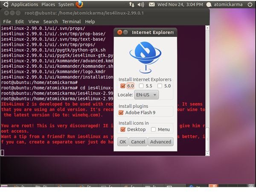Click the winehq.com text in red warning
Viewport: 256px width, 192px height.
85,115
